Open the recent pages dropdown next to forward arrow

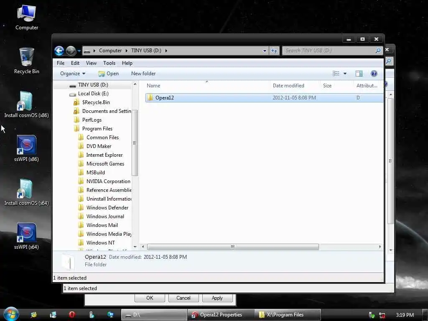[x=79, y=51]
